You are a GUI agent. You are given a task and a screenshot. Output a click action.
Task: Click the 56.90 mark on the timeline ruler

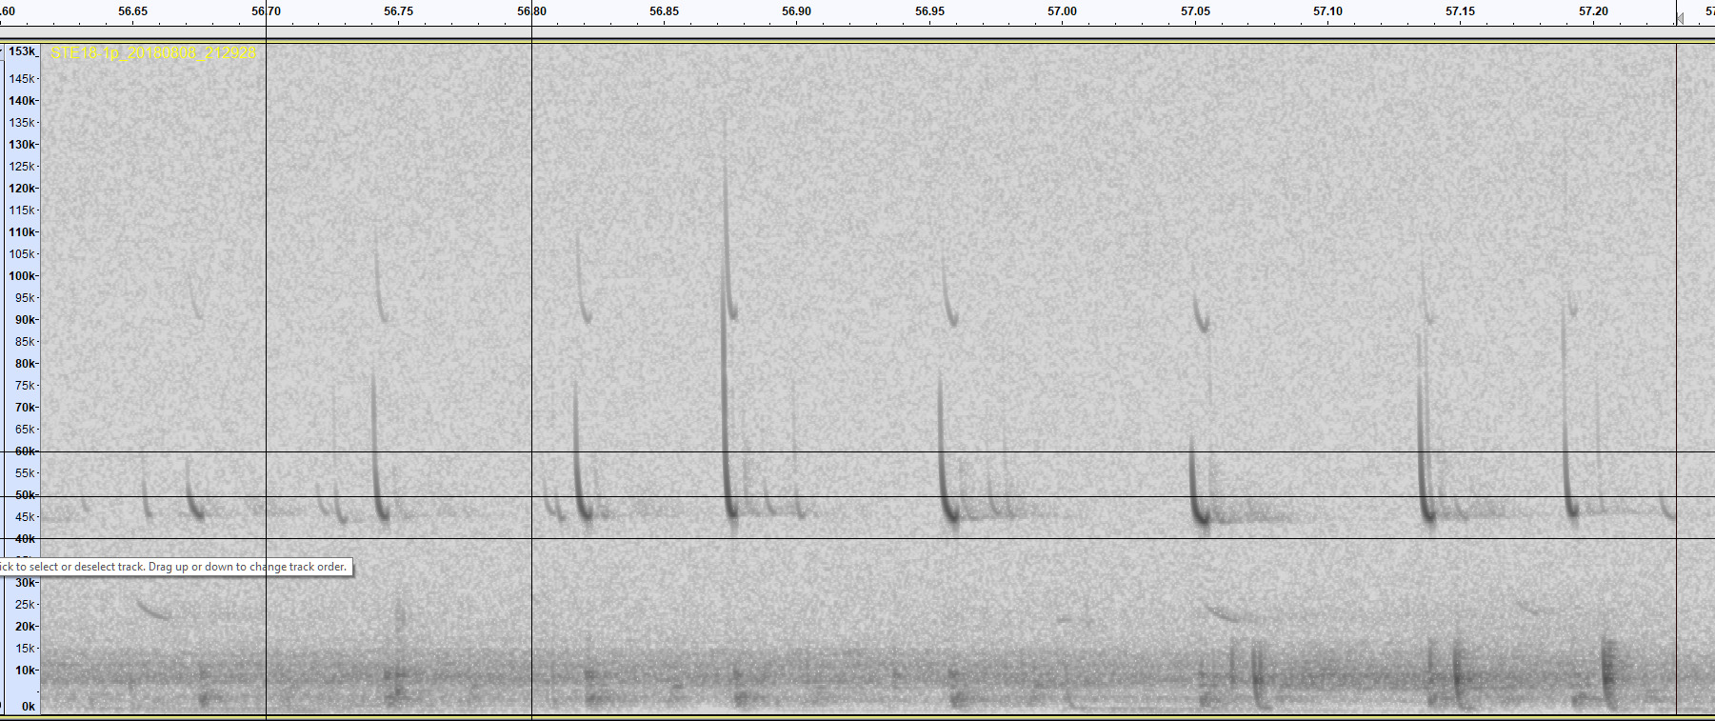(x=796, y=11)
